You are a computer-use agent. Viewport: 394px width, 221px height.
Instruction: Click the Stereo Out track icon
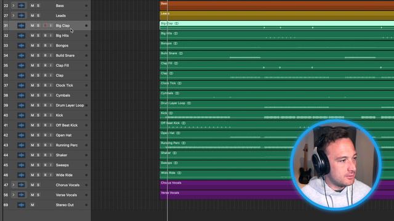click(22, 204)
